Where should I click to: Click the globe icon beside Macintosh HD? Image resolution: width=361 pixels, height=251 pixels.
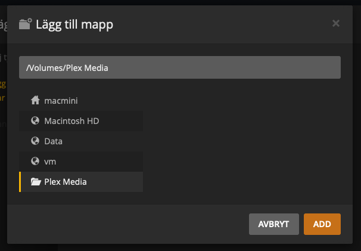point(35,120)
